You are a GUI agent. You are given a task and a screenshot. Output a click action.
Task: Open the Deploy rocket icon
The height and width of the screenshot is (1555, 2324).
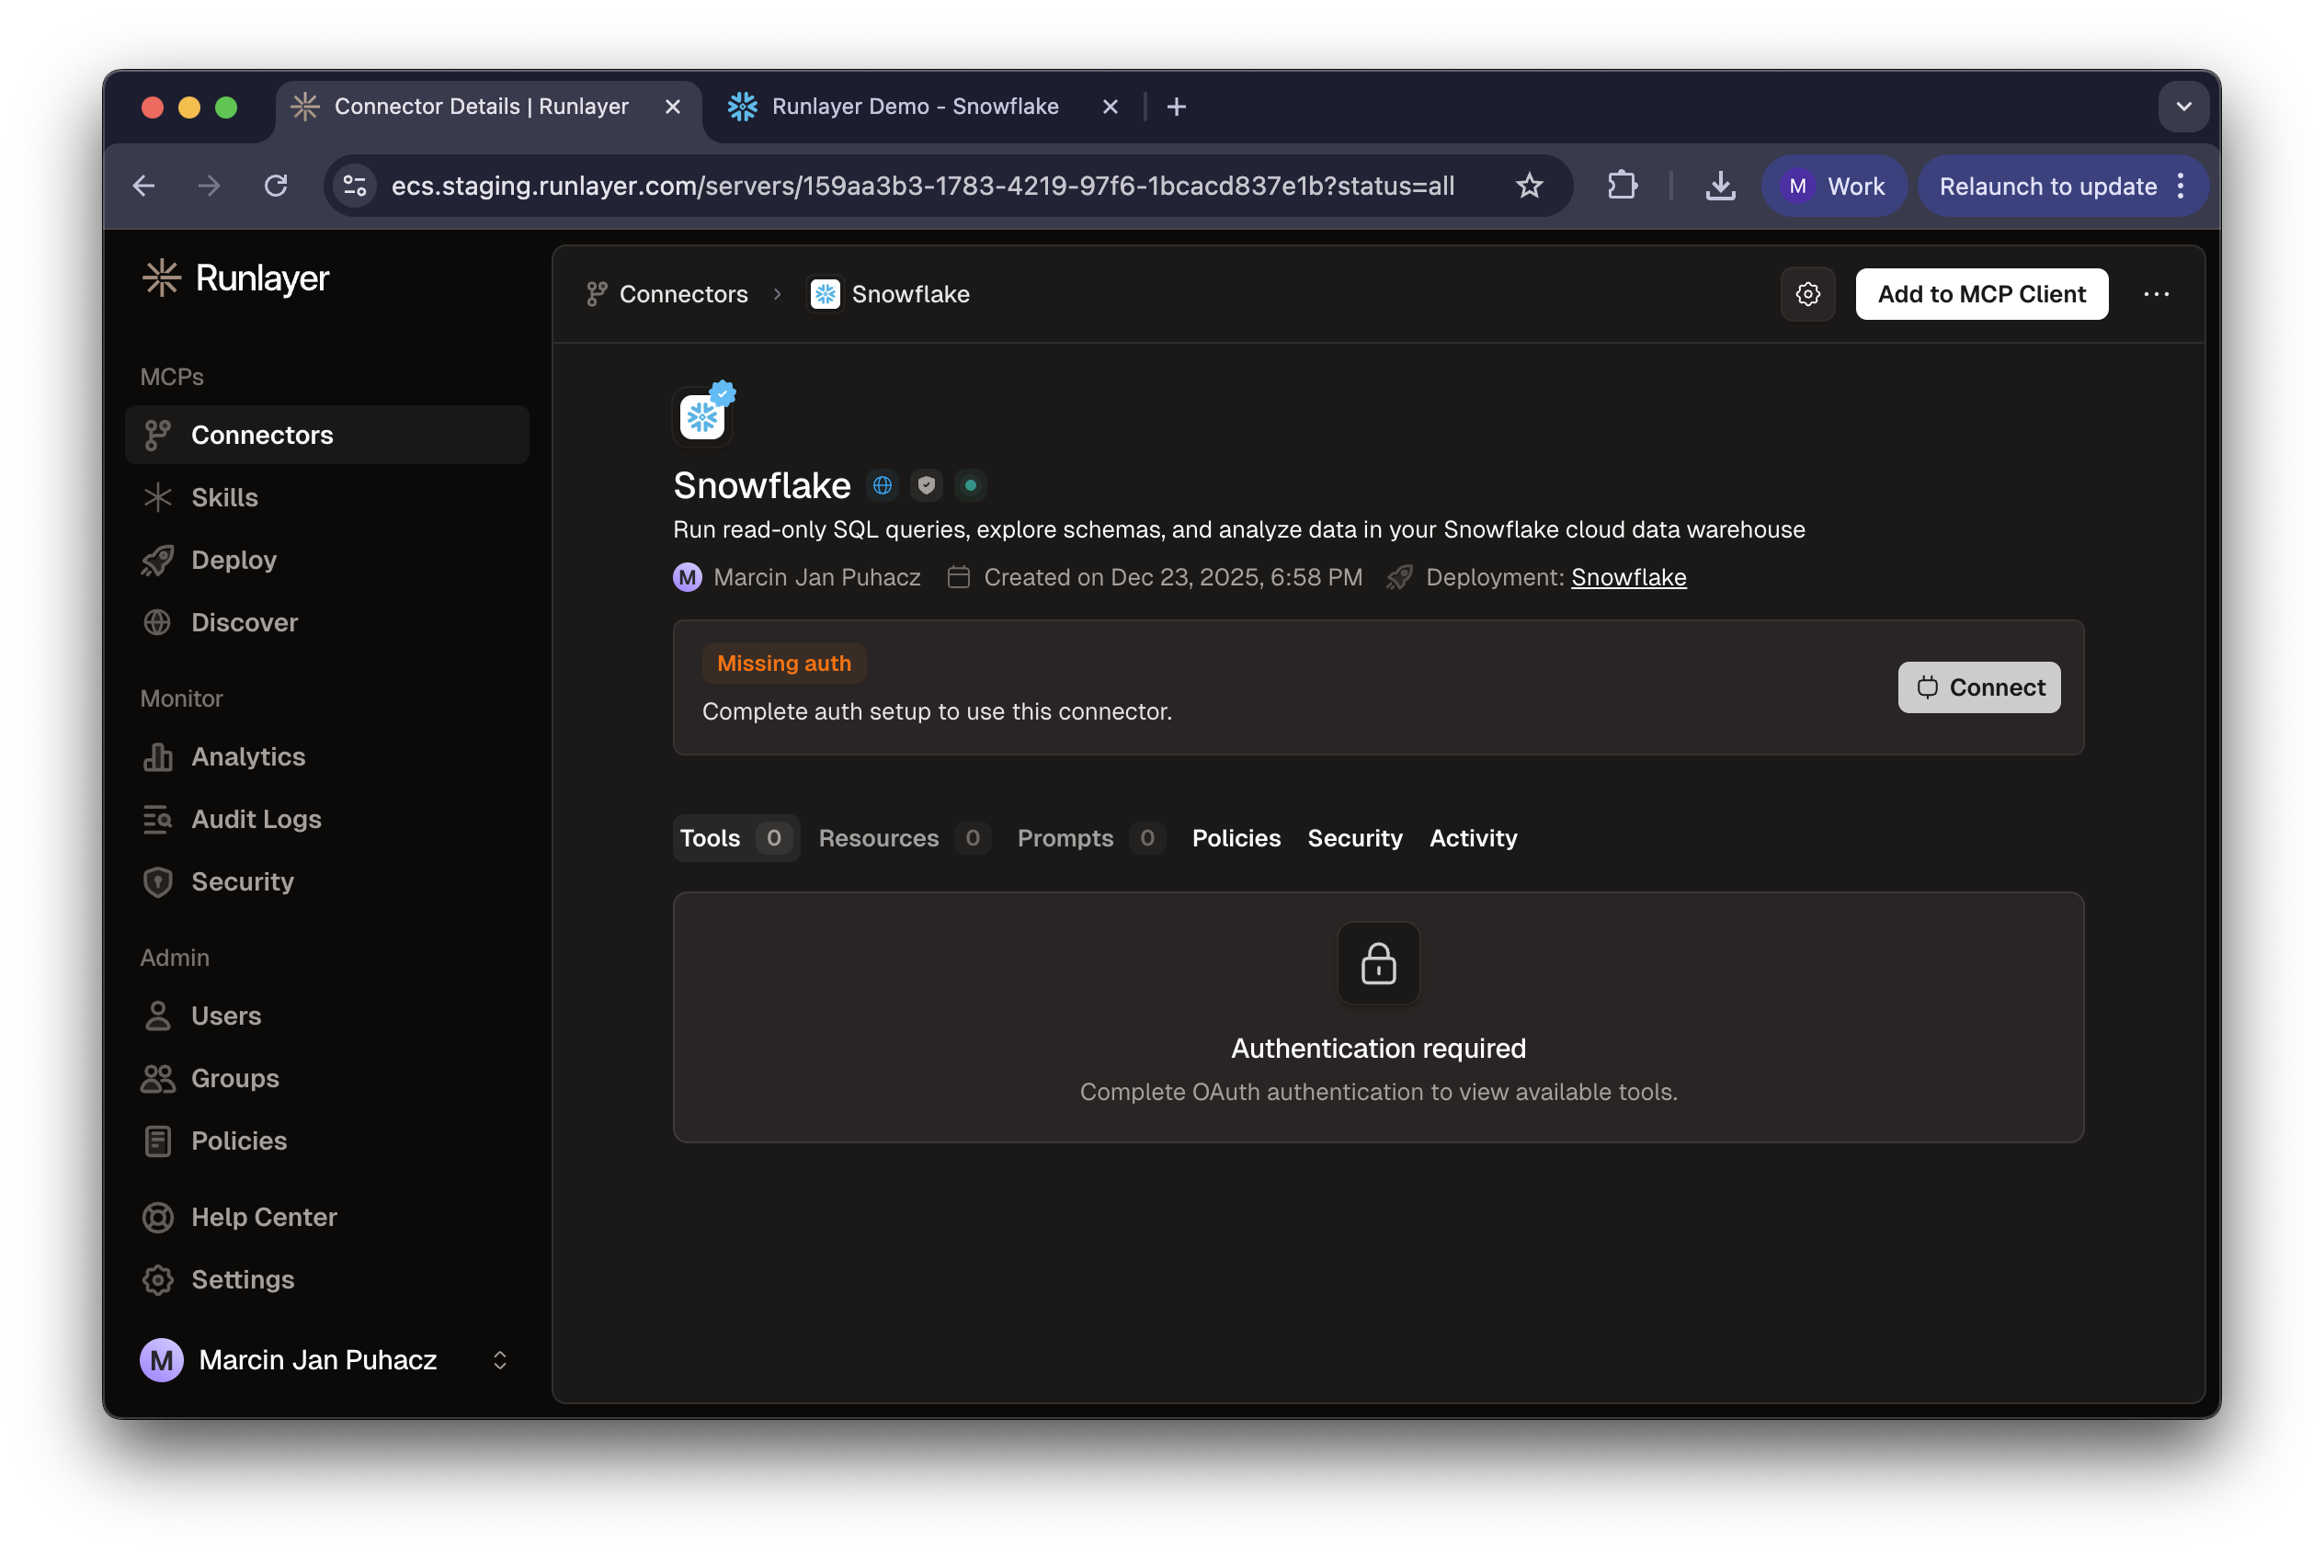pos(159,560)
